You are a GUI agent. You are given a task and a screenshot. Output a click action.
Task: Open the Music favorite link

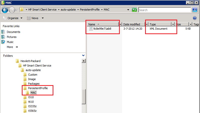coord(10,42)
